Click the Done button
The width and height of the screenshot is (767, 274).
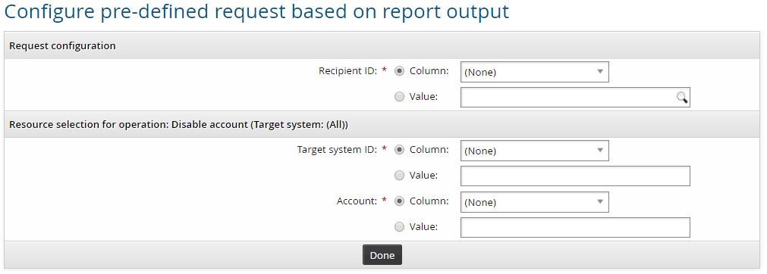[382, 255]
